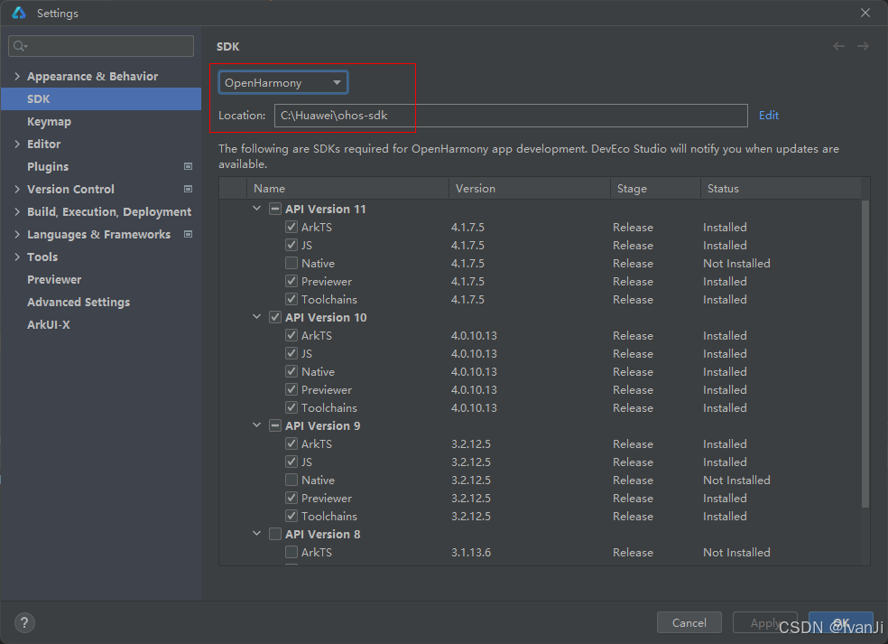Focus the settings search field
888x644 pixels.
(101, 46)
